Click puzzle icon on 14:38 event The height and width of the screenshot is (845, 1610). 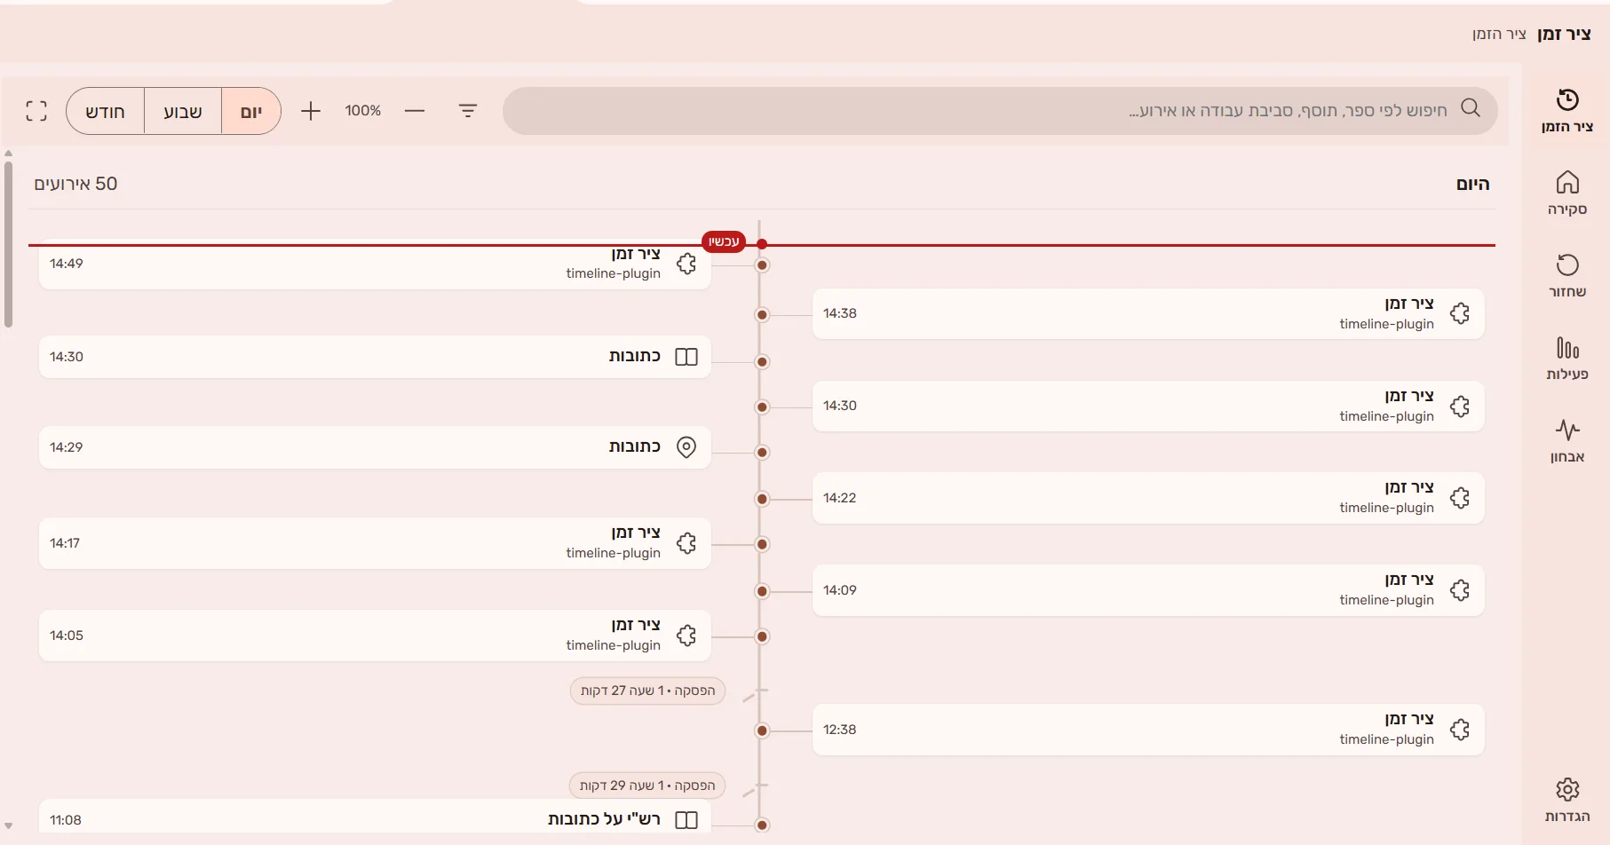(x=1460, y=313)
